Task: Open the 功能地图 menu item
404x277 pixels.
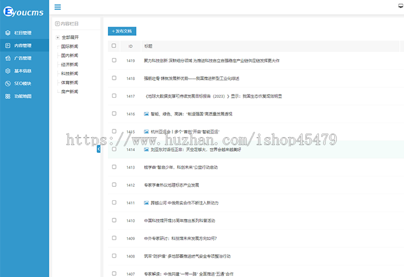Action: click(x=25, y=96)
